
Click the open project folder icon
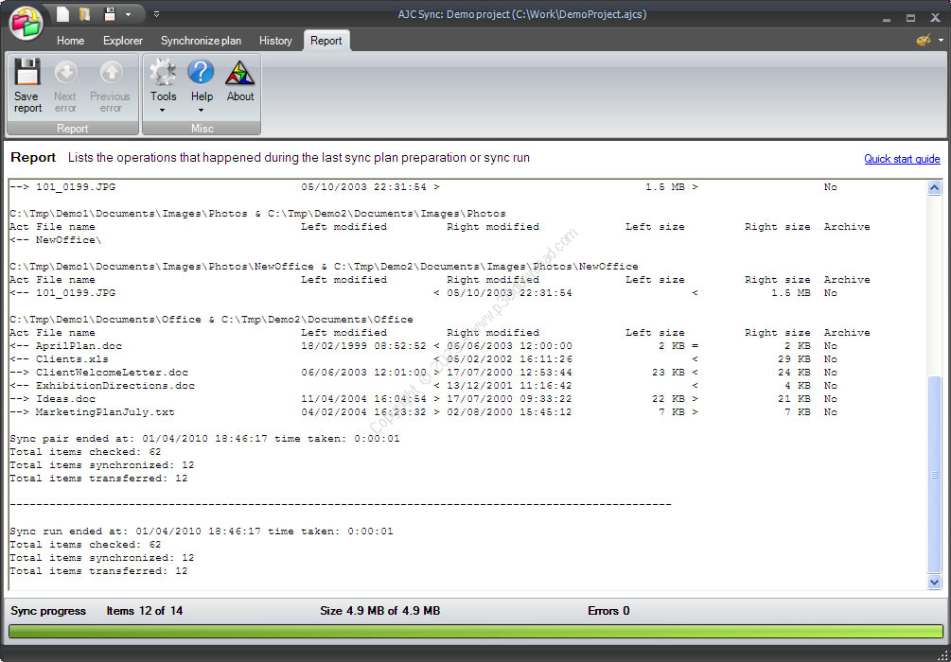pyautogui.click(x=84, y=14)
